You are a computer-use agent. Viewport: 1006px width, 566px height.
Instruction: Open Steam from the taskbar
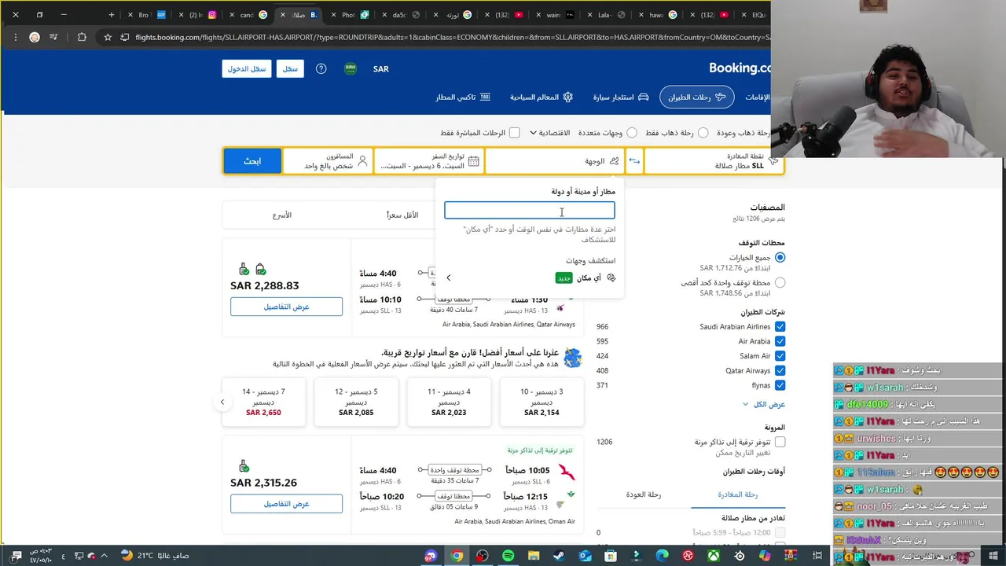[559, 556]
